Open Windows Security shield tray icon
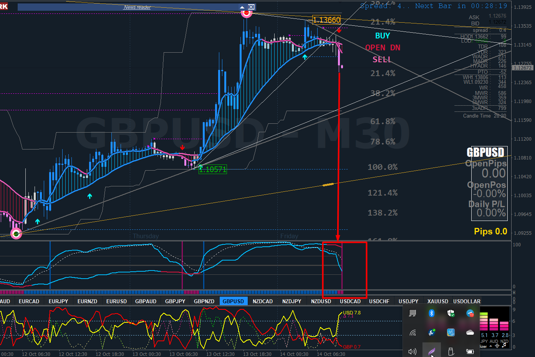This screenshot has width=535, height=357. point(451,313)
